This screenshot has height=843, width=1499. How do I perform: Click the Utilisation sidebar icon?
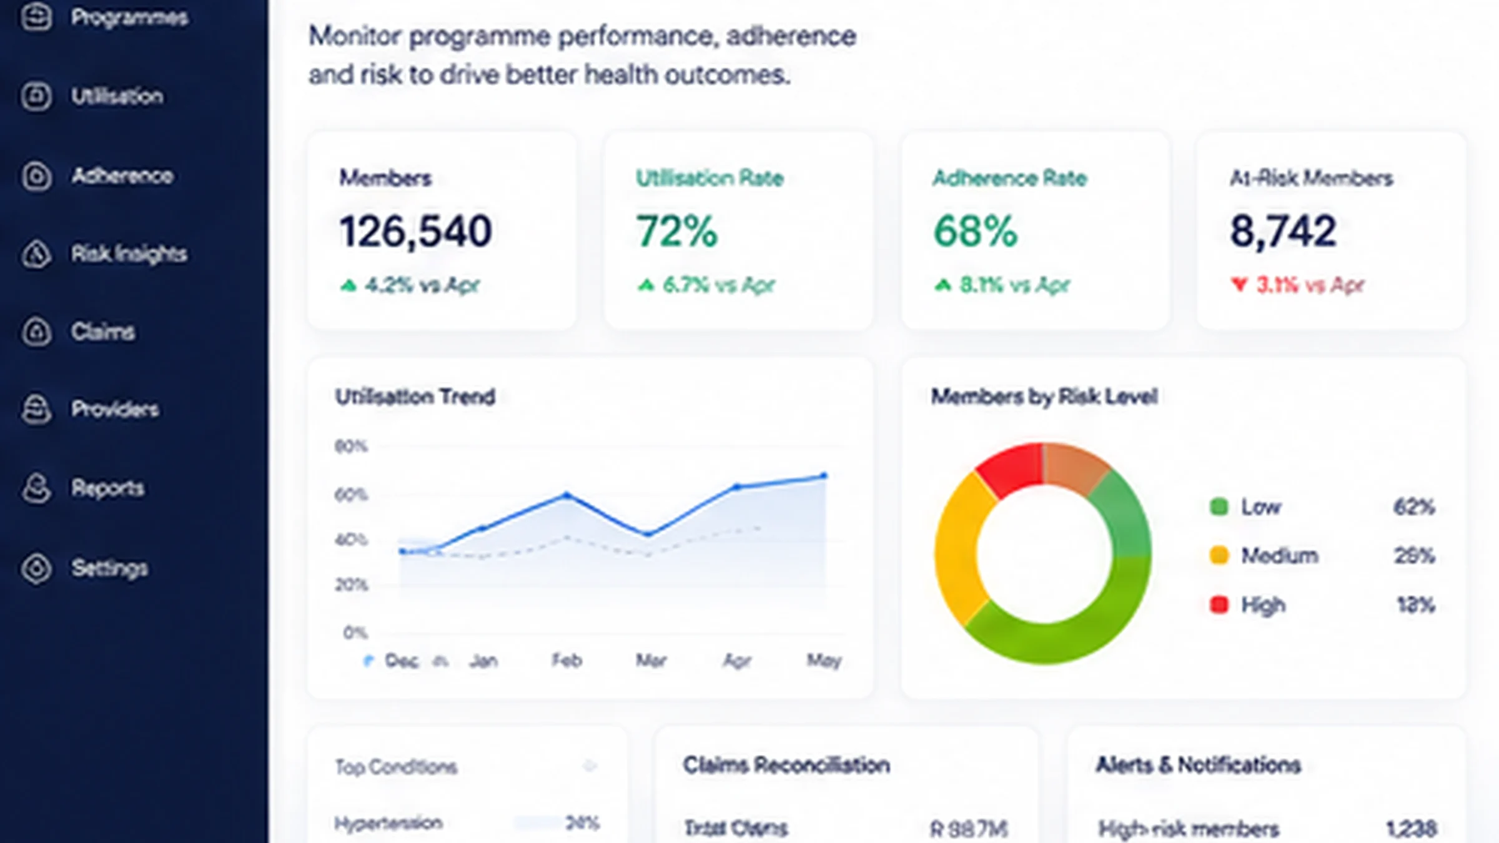click(x=36, y=96)
